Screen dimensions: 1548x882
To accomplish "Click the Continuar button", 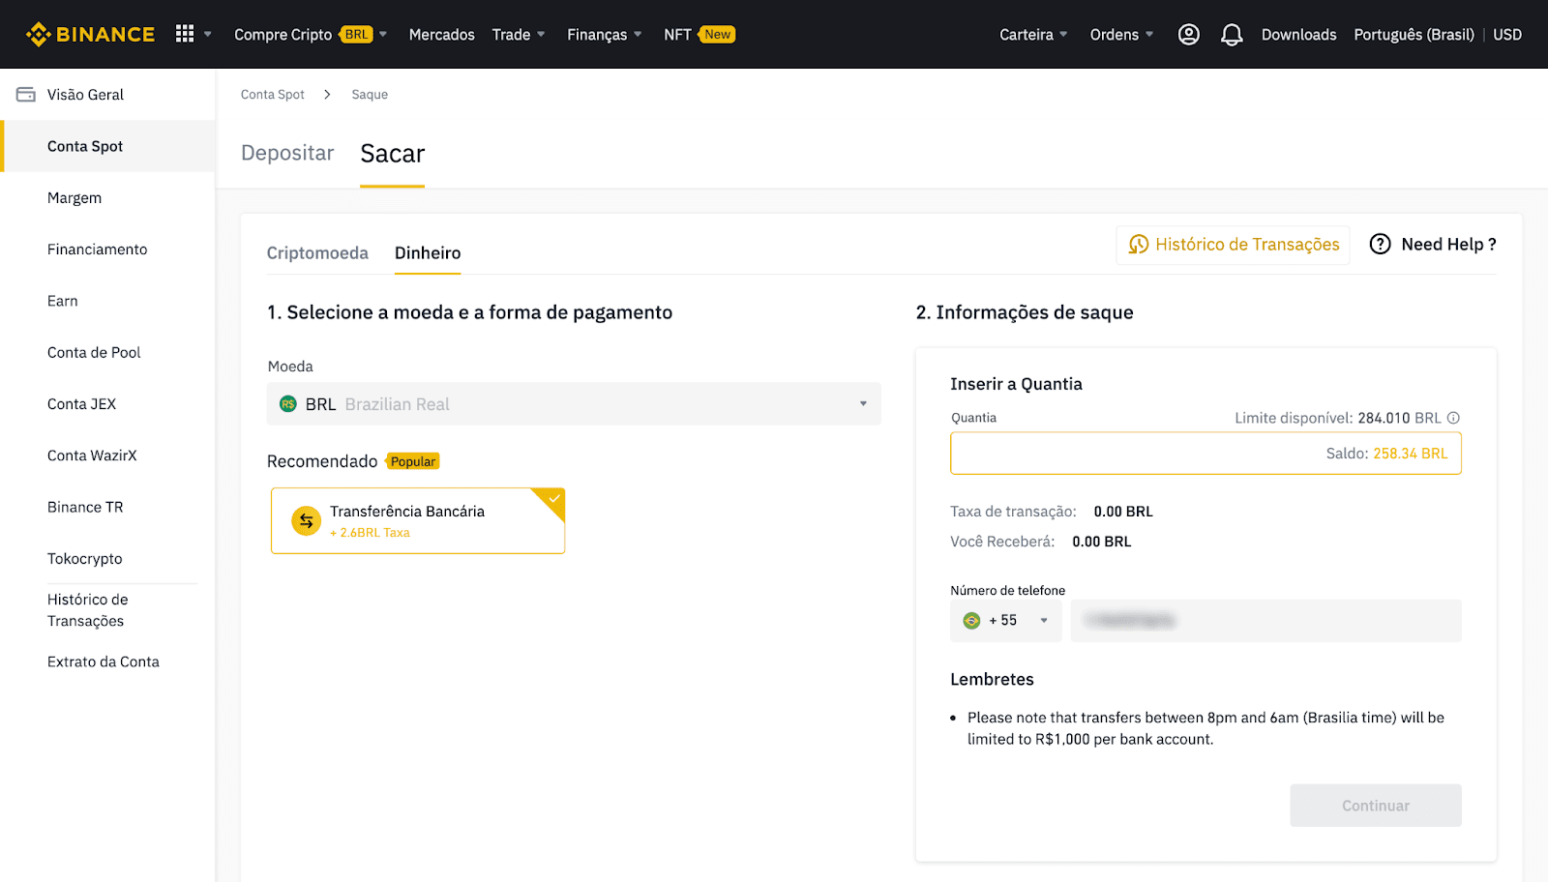I will click(1376, 806).
